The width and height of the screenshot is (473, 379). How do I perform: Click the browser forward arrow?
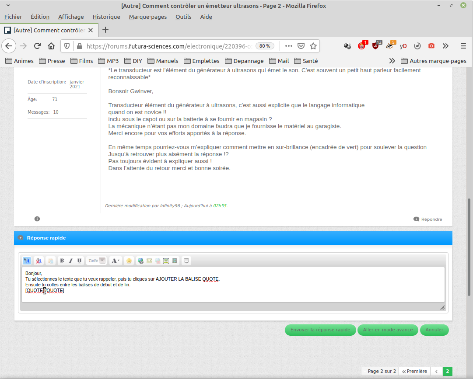tap(23, 46)
